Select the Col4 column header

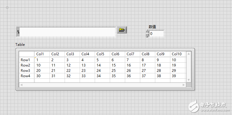[87, 54]
